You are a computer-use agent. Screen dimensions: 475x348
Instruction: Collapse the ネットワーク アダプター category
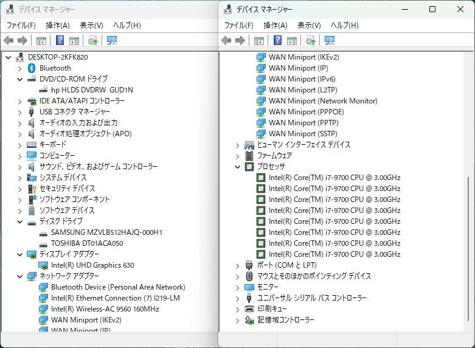point(19,276)
